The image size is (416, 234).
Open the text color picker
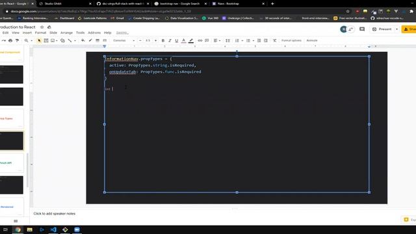(183, 40)
